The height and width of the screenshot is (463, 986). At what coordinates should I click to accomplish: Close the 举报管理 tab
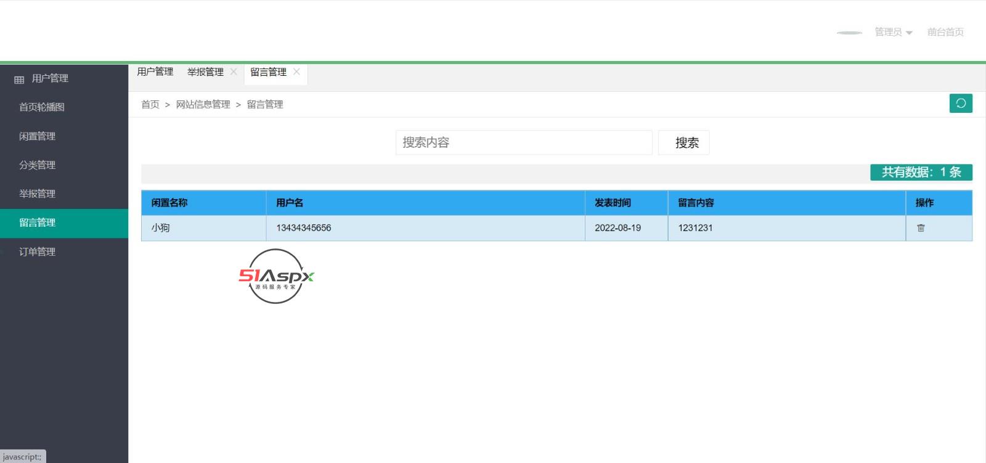[234, 72]
